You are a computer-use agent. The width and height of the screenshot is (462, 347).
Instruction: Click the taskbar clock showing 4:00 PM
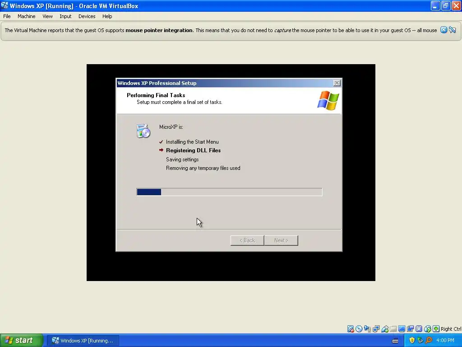coord(445,340)
